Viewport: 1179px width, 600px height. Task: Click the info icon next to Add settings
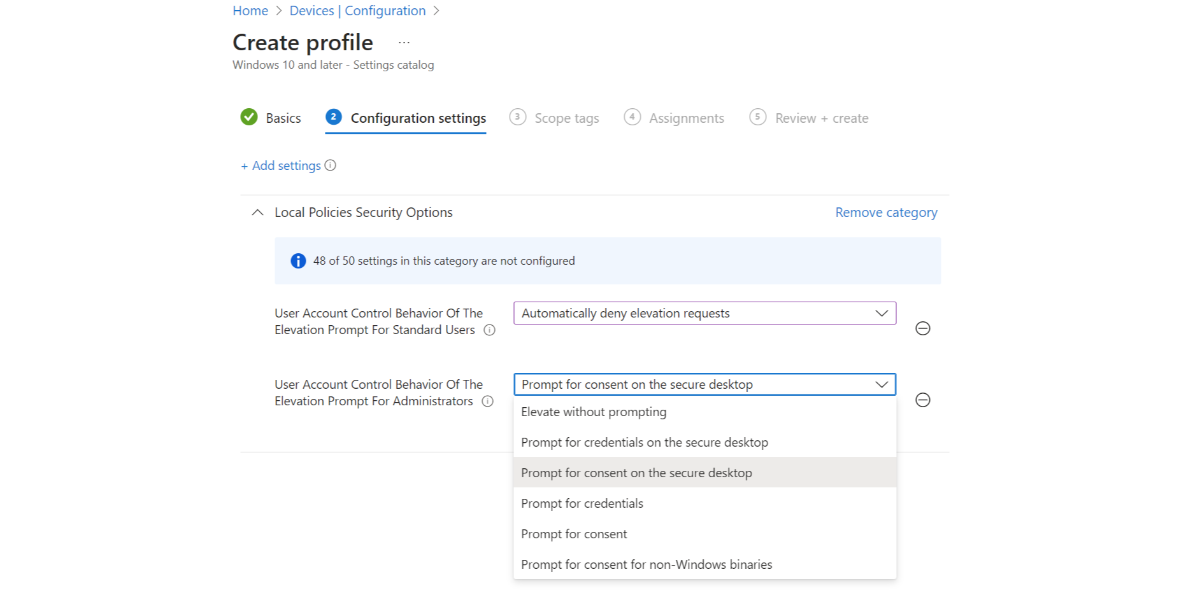330,165
